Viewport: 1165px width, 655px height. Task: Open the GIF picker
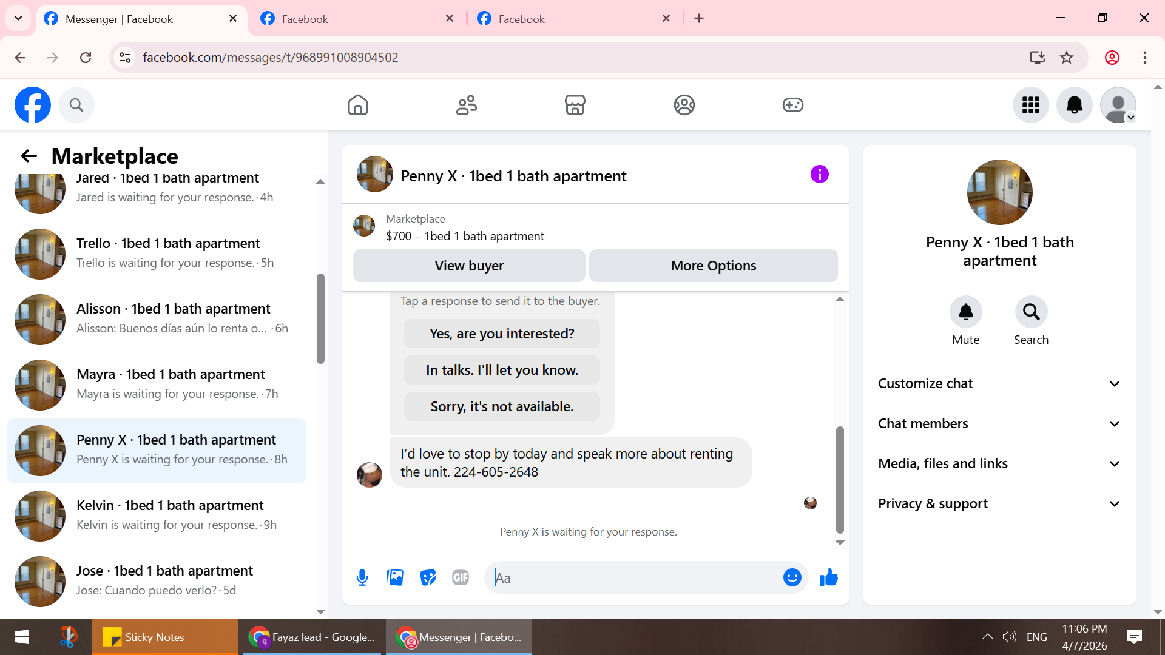461,578
